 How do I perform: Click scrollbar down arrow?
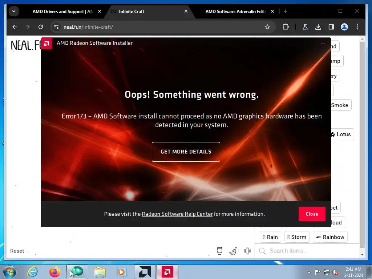362,255
